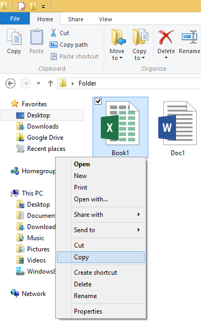
Task: Click the Rename icon in Organize group
Action: [x=189, y=37]
